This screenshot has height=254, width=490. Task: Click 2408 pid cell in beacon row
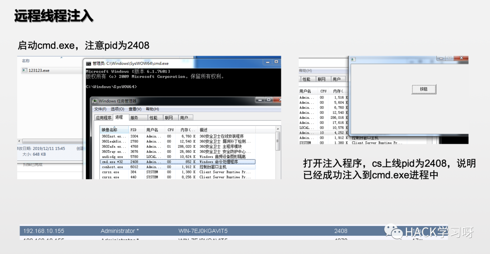point(341,231)
